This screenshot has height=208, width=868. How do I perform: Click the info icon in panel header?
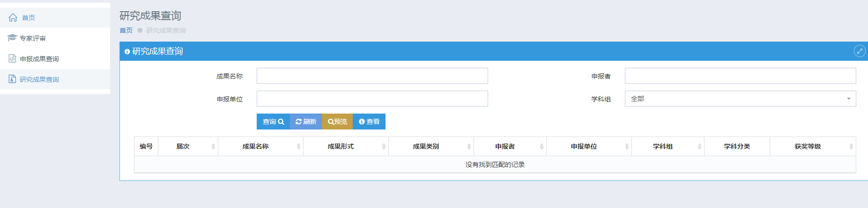point(127,51)
